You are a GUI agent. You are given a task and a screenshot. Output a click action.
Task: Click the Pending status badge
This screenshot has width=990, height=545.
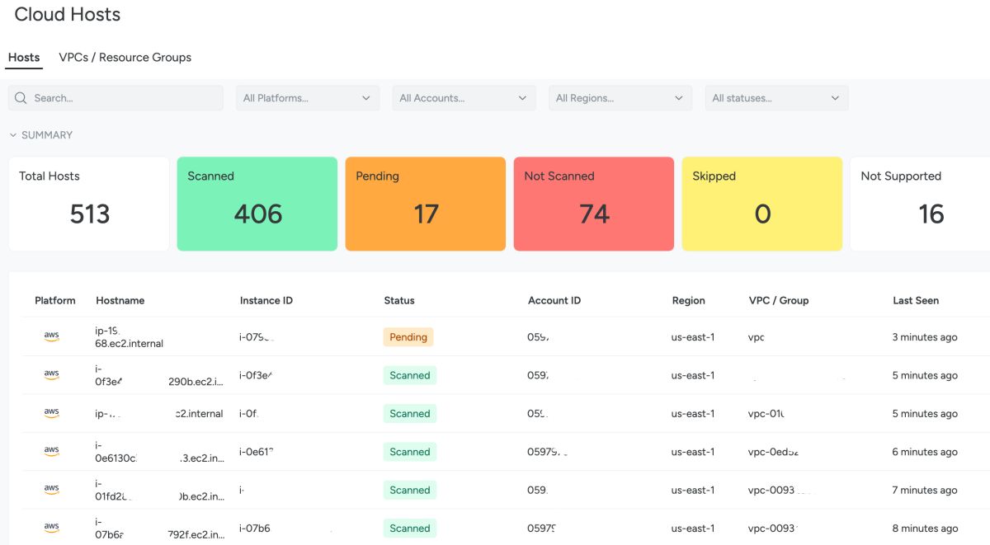408,337
